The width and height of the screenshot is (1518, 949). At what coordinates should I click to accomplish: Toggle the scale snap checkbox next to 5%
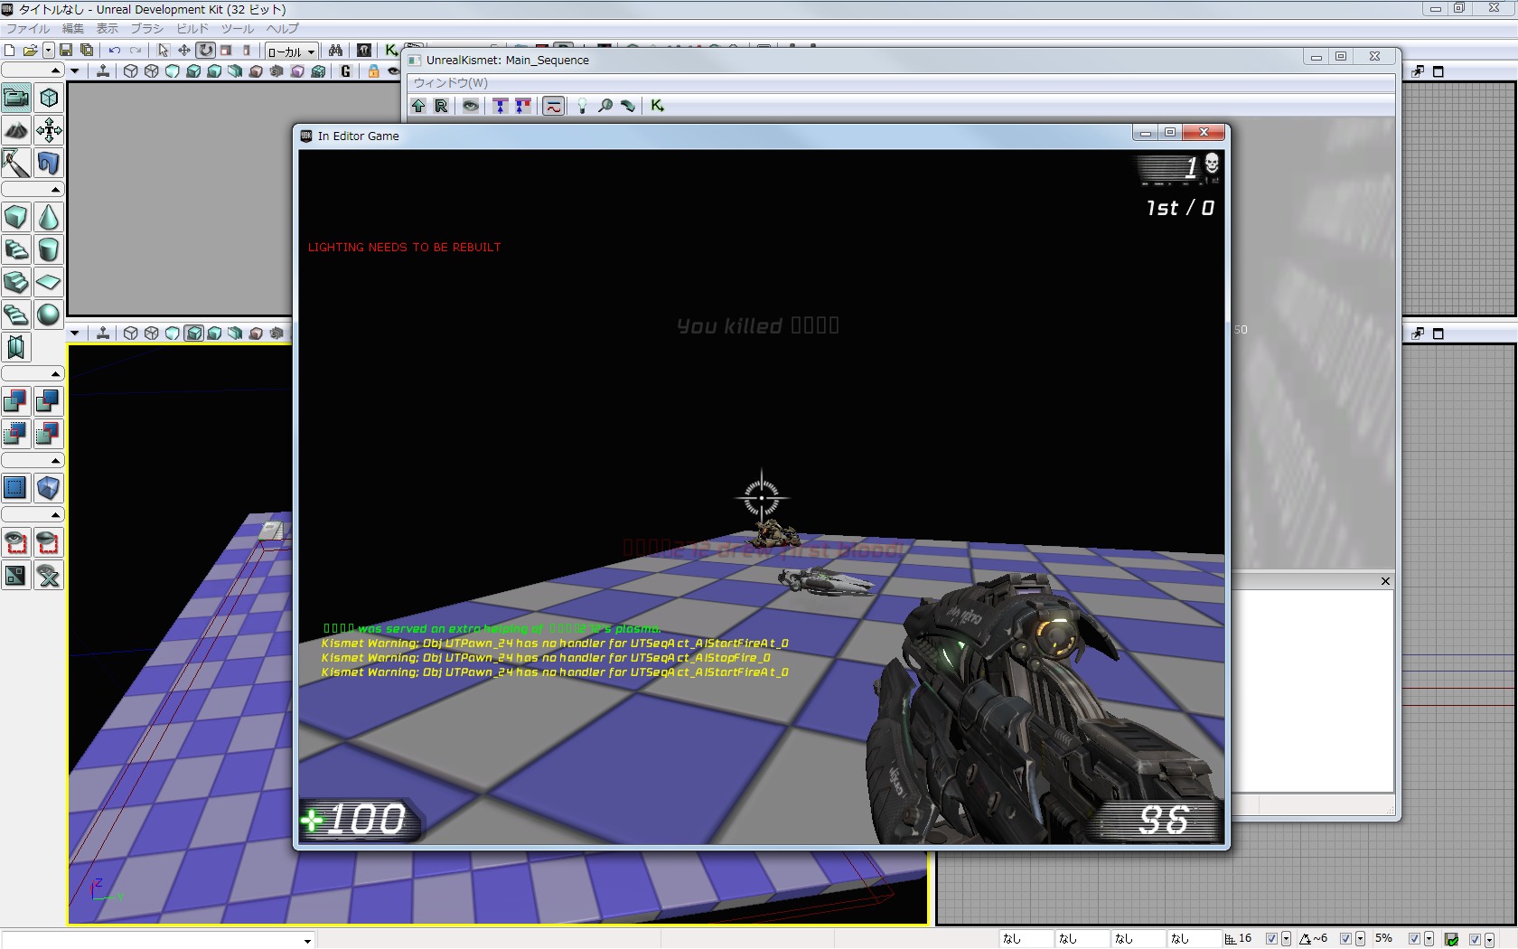click(x=1414, y=939)
